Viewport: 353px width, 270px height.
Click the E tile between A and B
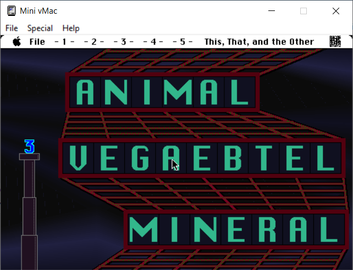[202, 158]
